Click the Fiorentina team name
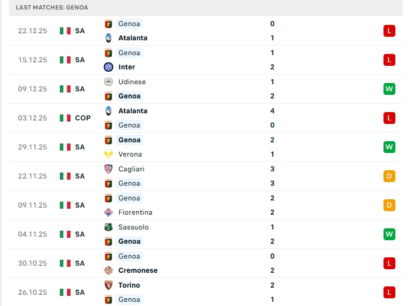Viewport: 409px width, 306px height. 135,212
